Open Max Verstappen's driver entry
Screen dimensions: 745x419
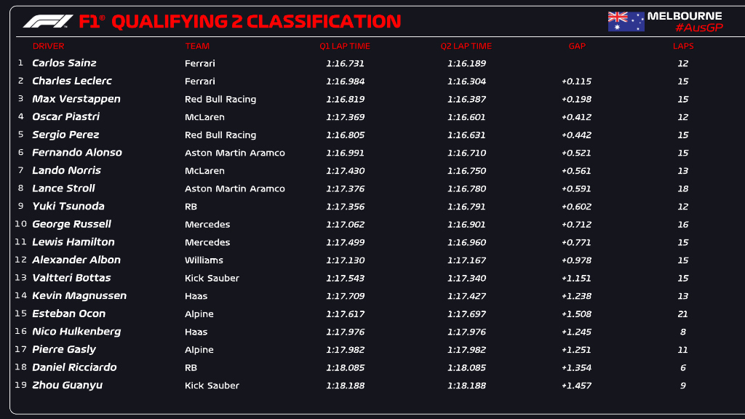76,99
